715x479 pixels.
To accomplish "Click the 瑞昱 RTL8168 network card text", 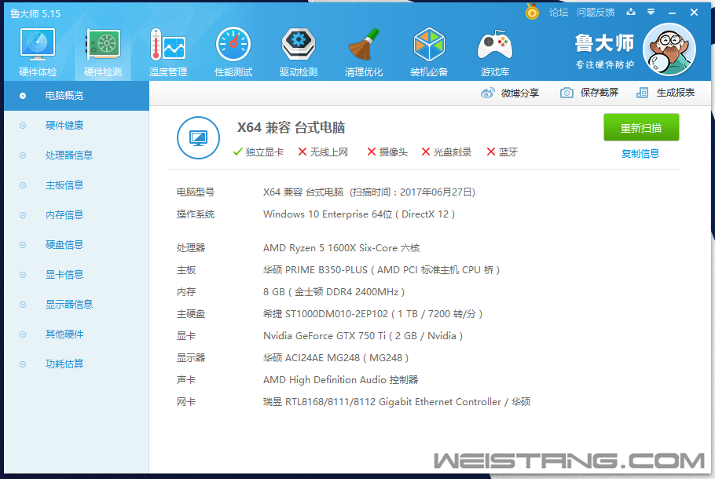I will (x=397, y=402).
